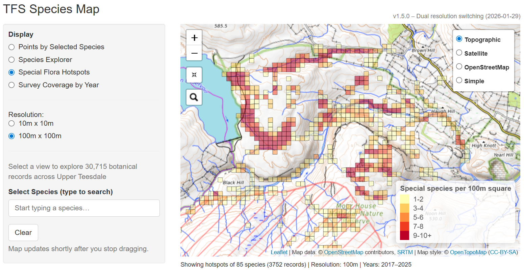Switch basemap to Satellite

click(459, 53)
